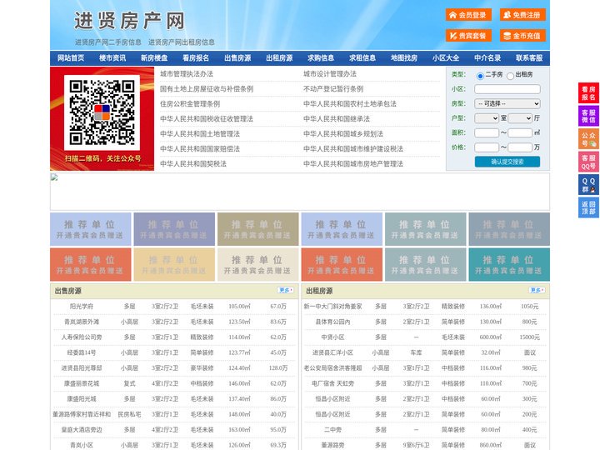Click the red 看房报名 sidebar icon
Viewport: 600px width, 450px height.
click(x=588, y=93)
